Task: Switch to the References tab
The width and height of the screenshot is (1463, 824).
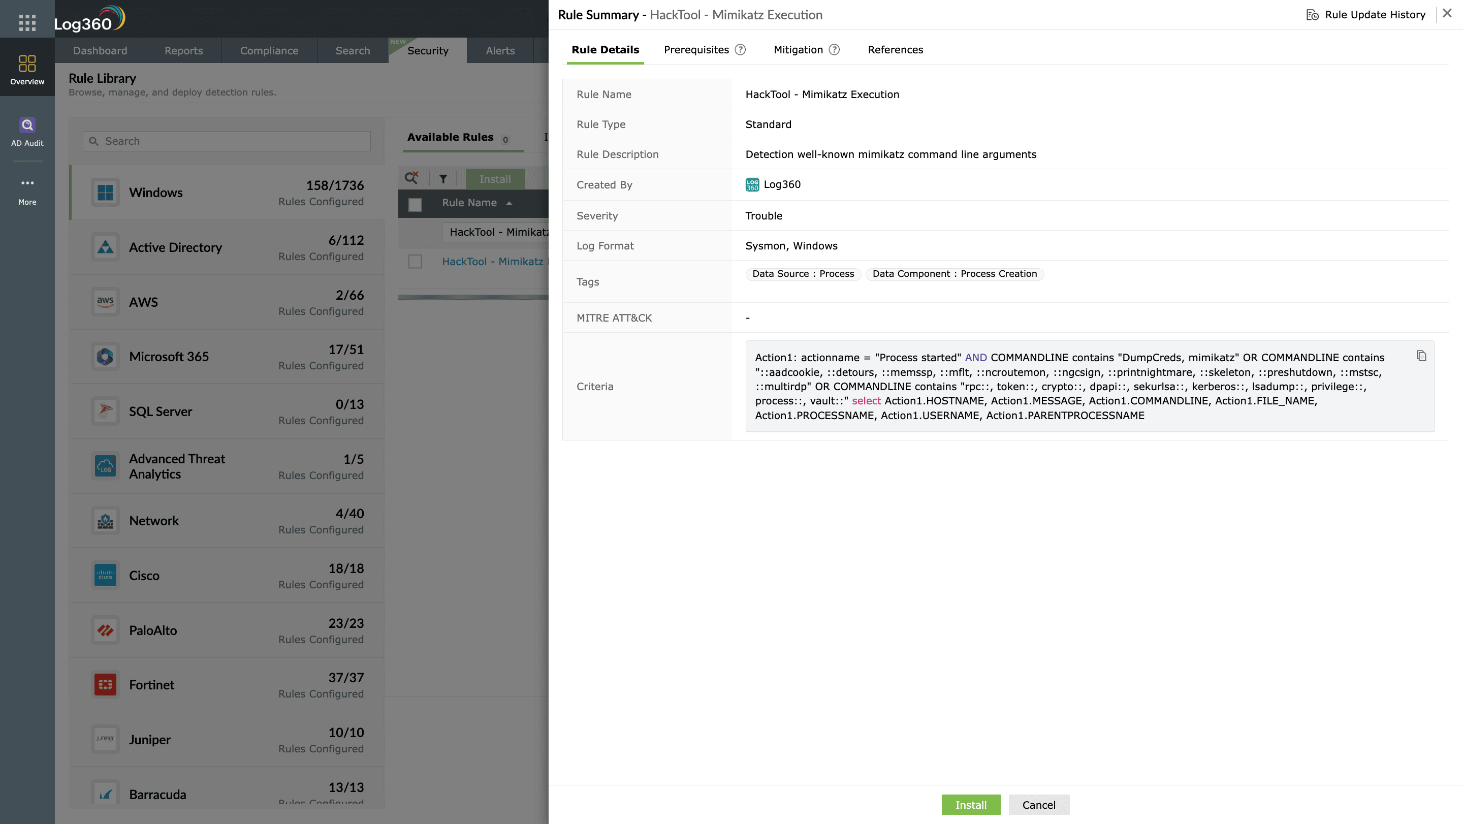Action: 895,50
